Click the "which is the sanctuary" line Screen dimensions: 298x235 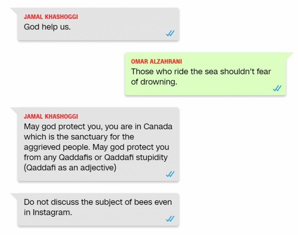coord(79,137)
